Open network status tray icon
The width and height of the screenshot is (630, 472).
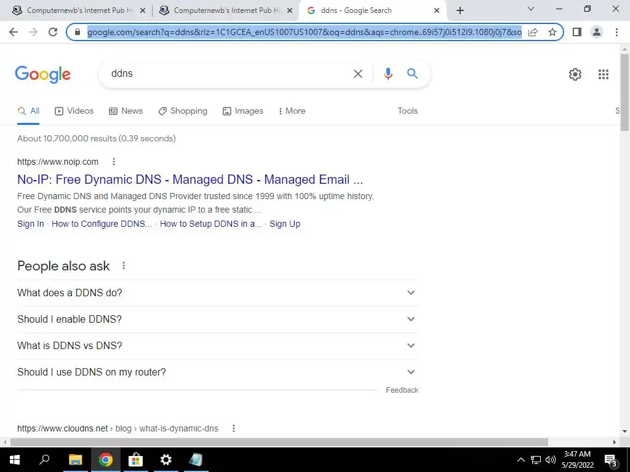click(536, 460)
